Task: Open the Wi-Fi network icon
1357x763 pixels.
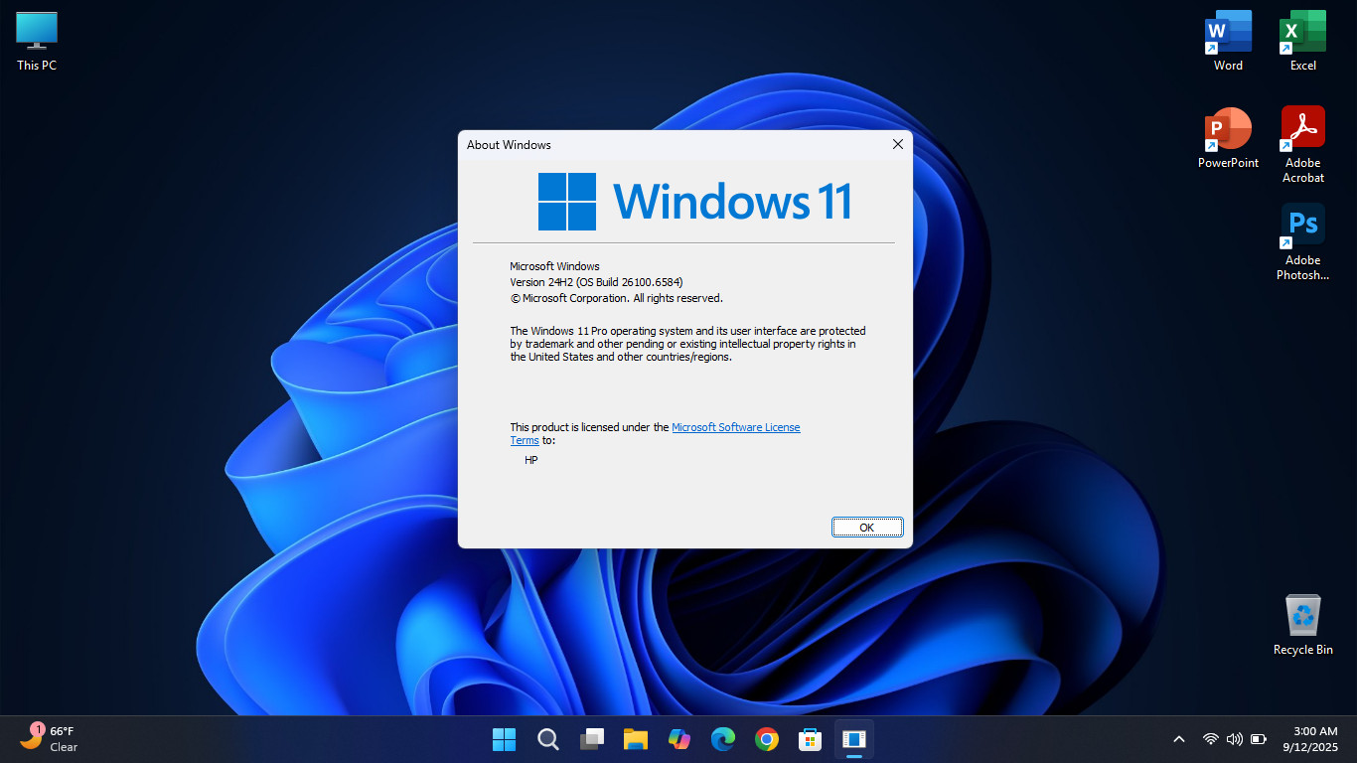Action: (x=1210, y=739)
